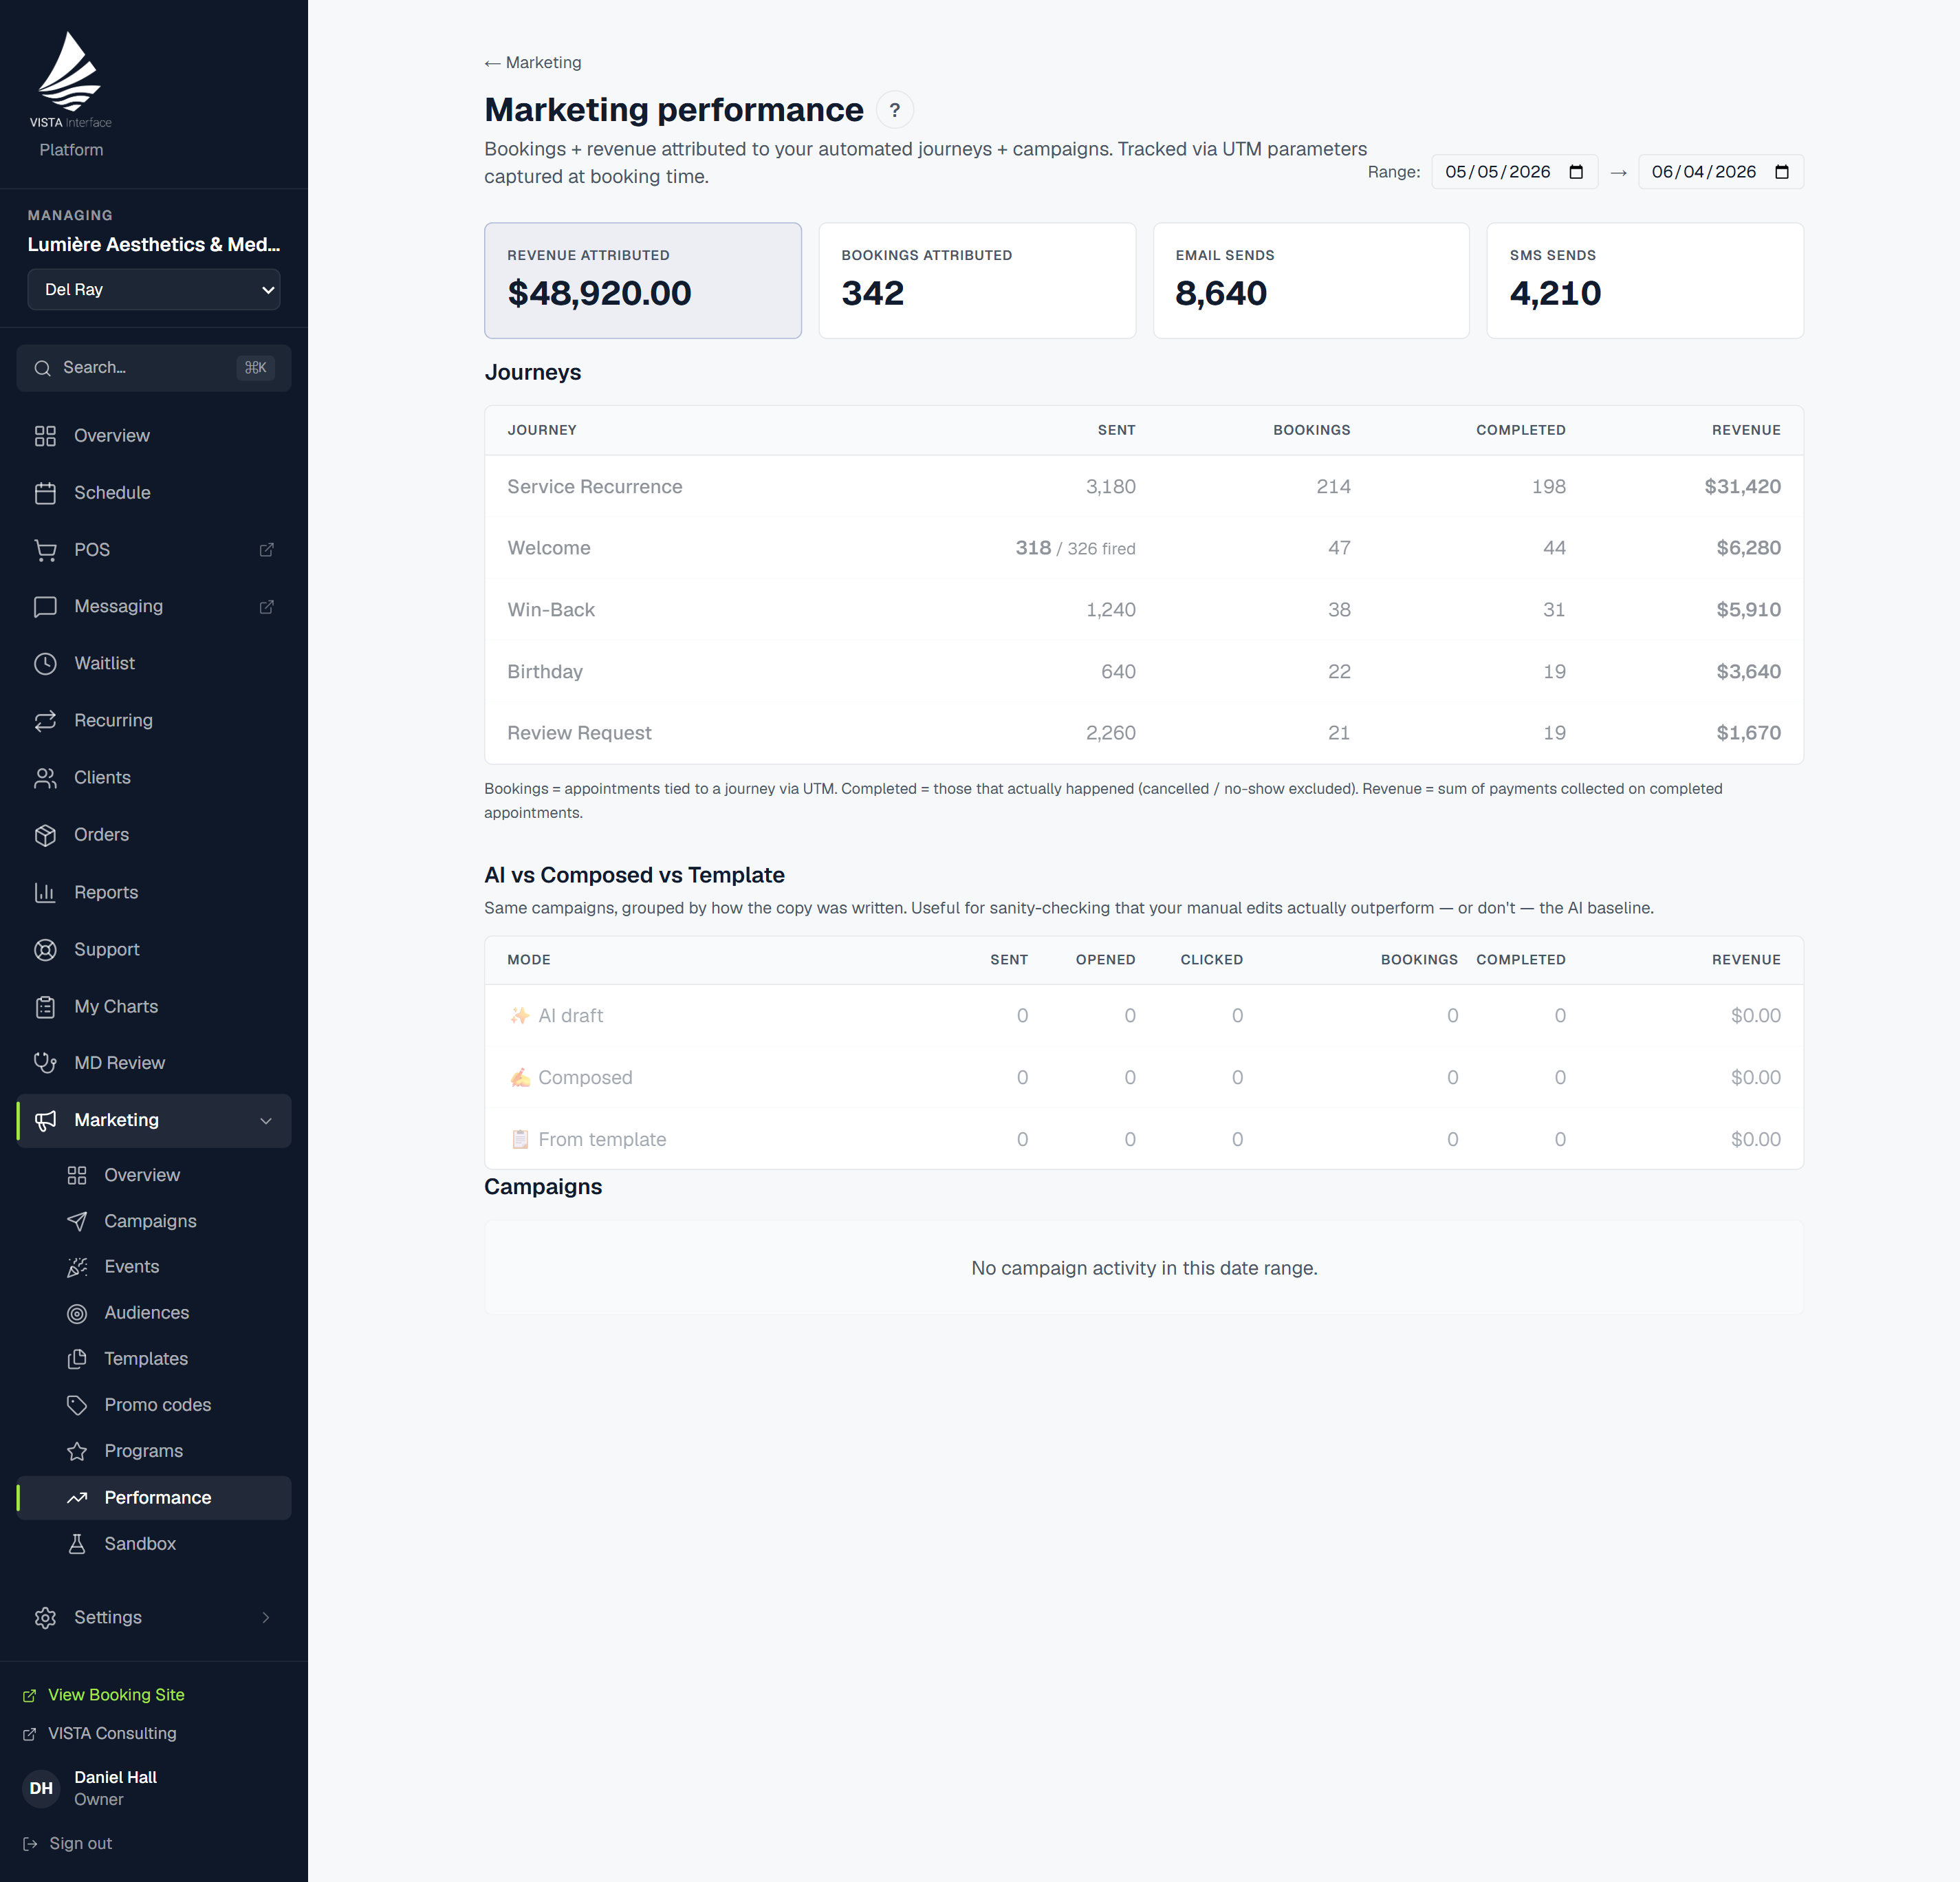Click the sidebar Search field
Viewport: 1960px width, 1882px height.
tap(154, 368)
